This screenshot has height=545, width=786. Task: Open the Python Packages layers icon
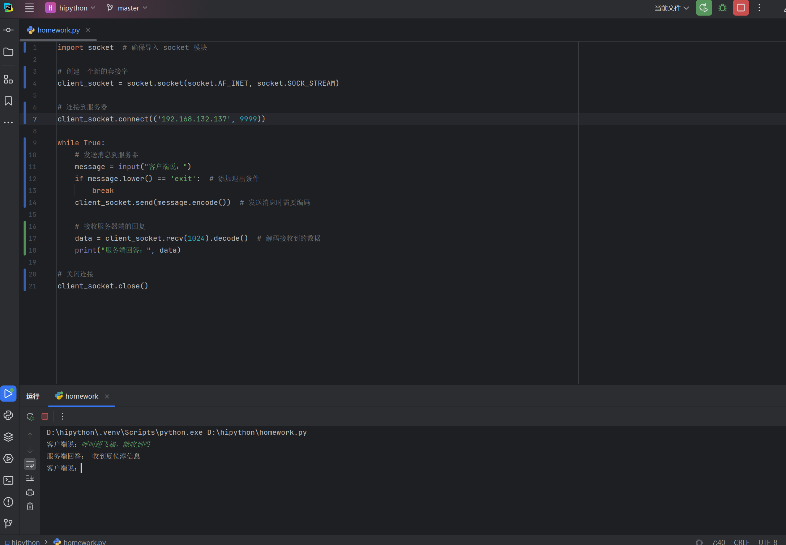(8, 437)
